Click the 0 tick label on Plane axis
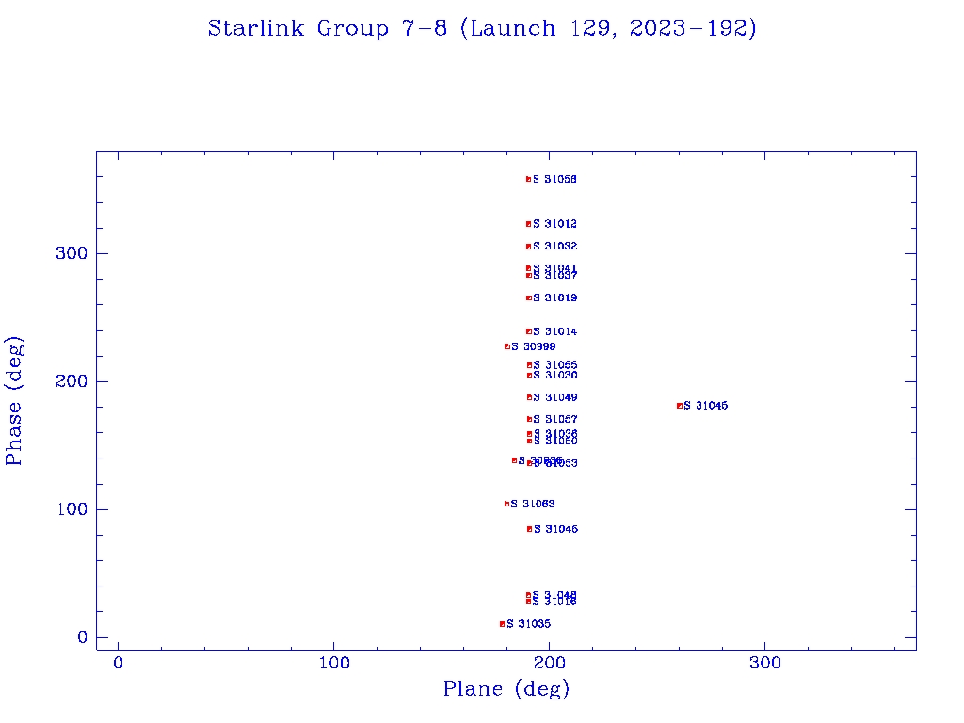Image resolution: width=964 pixels, height=723 pixels. tap(118, 663)
